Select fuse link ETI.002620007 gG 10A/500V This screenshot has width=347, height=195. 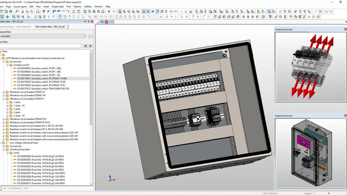[41, 173]
